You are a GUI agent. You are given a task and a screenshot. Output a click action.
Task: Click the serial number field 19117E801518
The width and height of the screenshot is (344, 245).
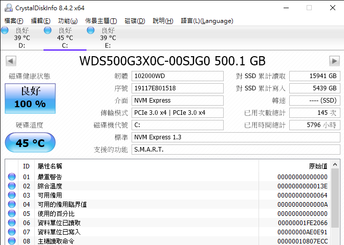178,88
